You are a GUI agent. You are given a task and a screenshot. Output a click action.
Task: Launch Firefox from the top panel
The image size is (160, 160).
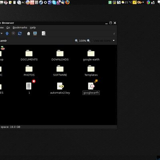click(x=67, y=2)
